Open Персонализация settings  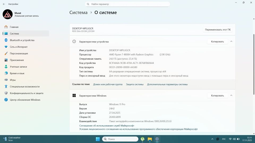tap(26, 53)
